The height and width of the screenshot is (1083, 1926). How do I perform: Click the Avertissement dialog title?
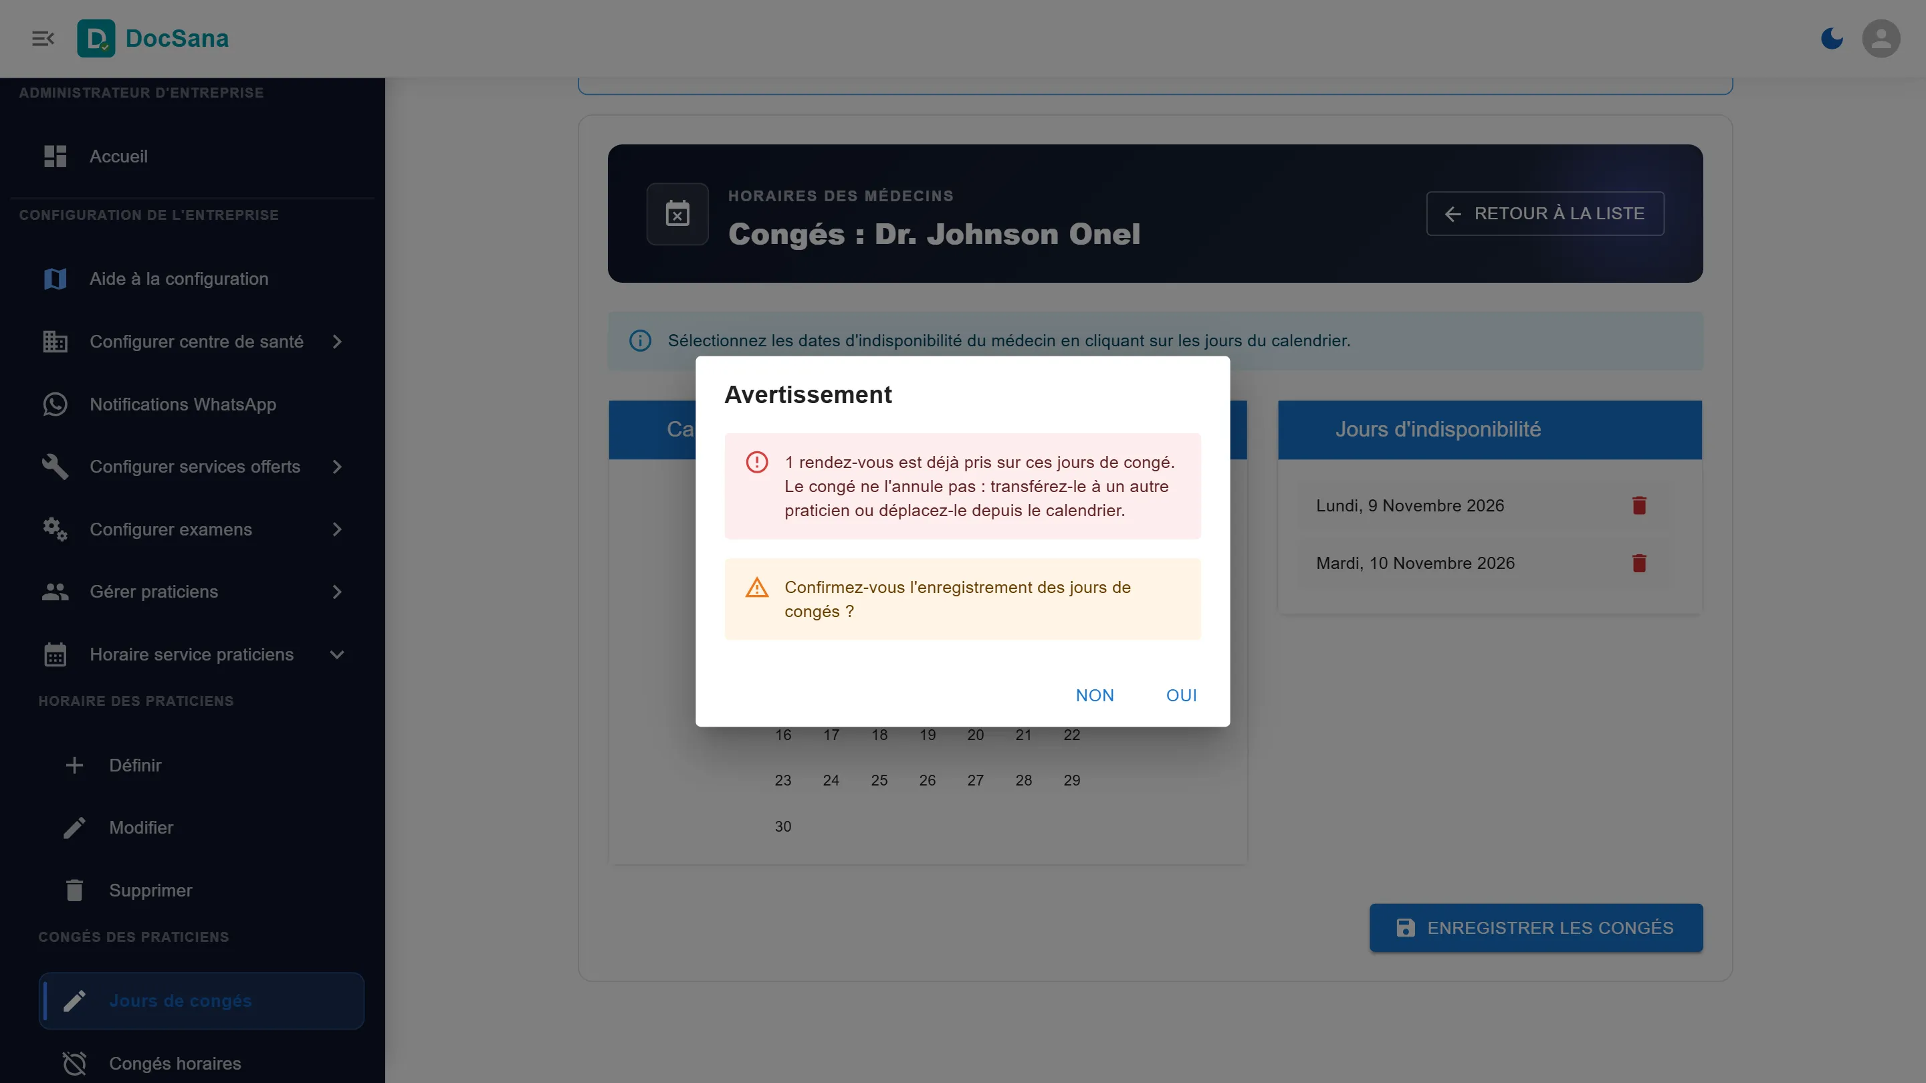[807, 394]
